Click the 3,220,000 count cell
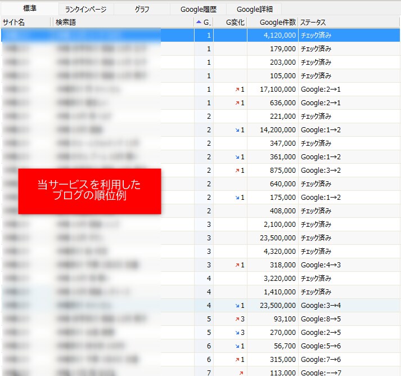 (273, 279)
